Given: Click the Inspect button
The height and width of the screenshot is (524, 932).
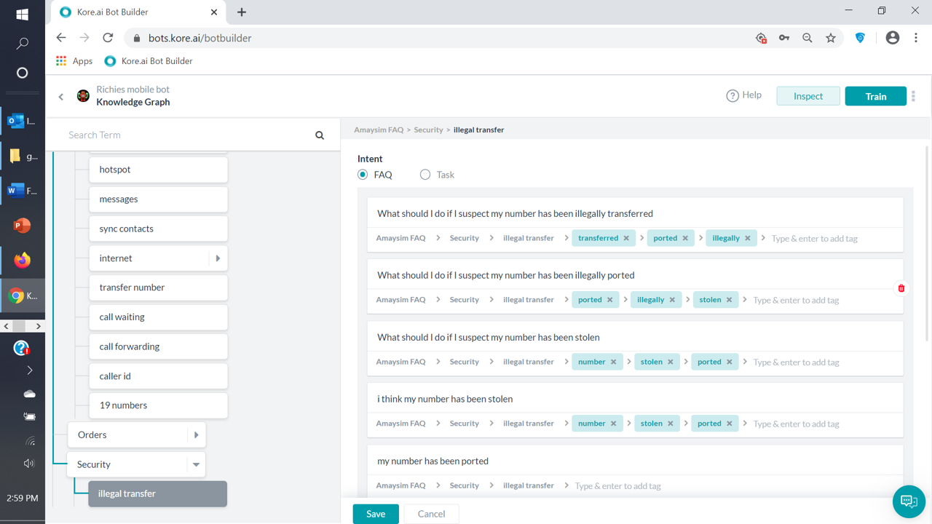Looking at the screenshot, I should coord(808,96).
